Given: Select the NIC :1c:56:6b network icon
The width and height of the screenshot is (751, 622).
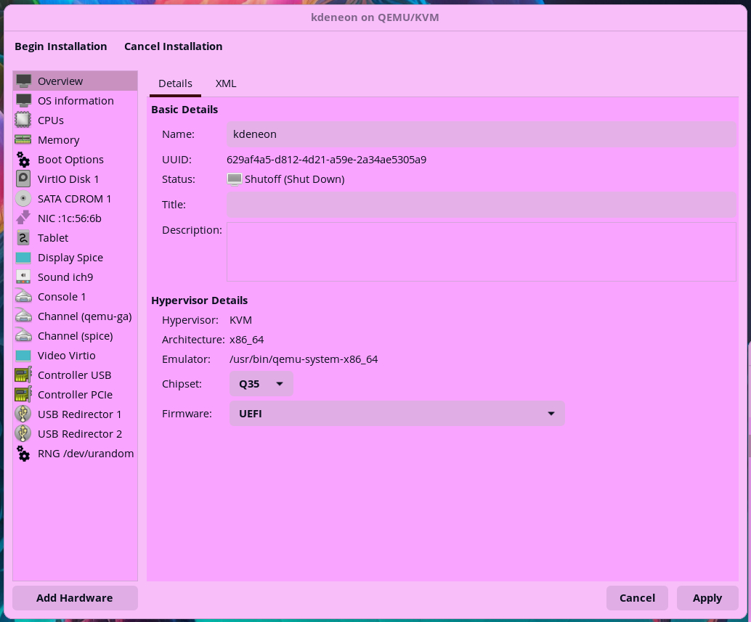Looking at the screenshot, I should pyautogui.click(x=24, y=218).
